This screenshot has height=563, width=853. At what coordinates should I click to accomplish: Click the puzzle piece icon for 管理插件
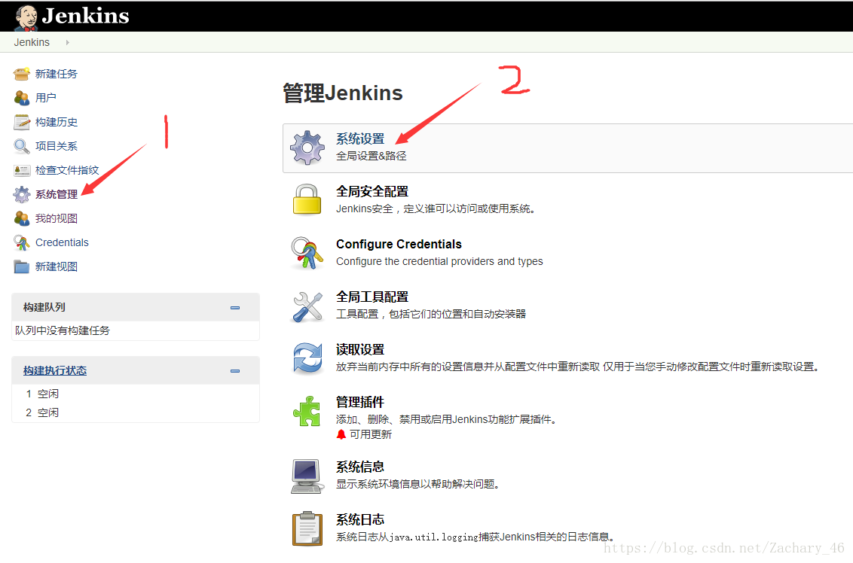click(307, 412)
